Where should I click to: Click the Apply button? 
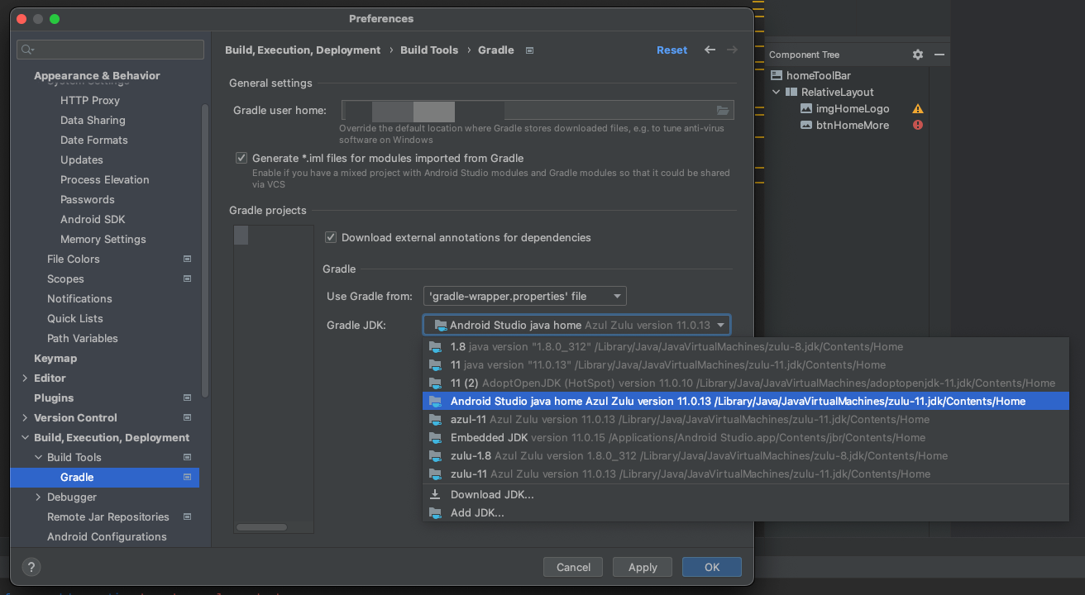tap(643, 567)
